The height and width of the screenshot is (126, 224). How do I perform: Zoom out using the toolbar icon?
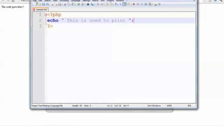click(102, 5)
